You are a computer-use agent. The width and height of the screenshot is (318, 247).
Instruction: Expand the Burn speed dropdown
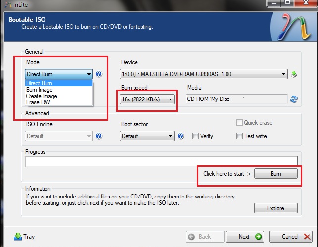coord(147,99)
